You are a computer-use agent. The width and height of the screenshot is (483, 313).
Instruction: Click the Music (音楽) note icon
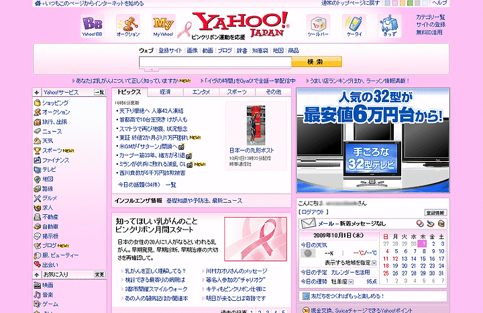[38, 295]
